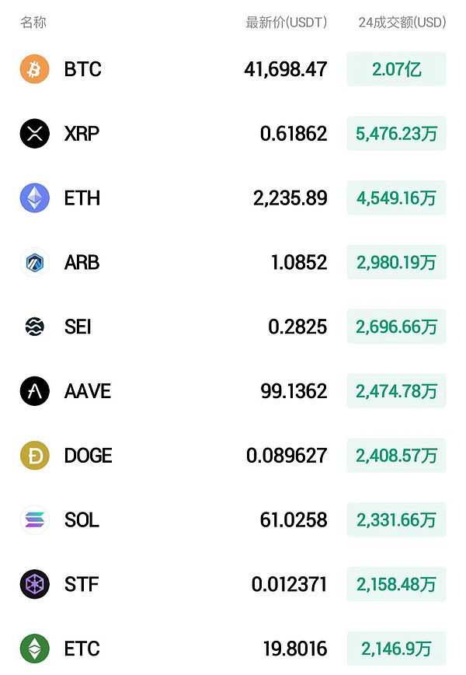Image resolution: width=466 pixels, height=675 pixels.
Task: Open the DOGE coin name label
Action: pos(88,456)
